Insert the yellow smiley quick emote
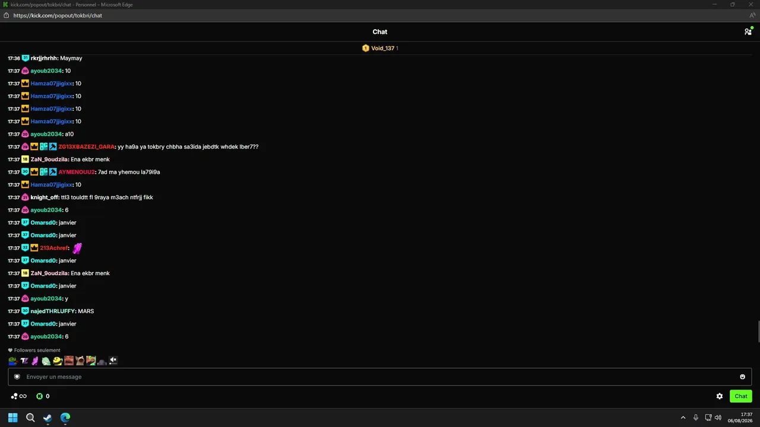The height and width of the screenshot is (427, 760). [58, 361]
